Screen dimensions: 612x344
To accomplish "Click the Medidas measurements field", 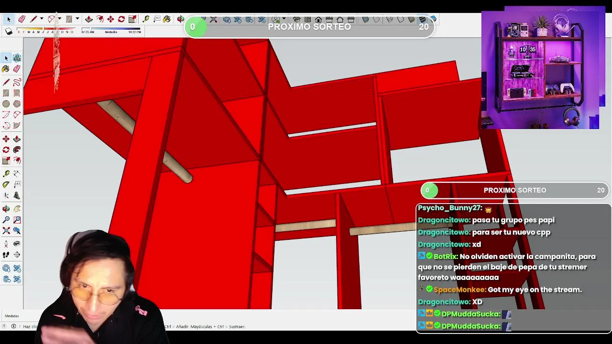I will (x=12, y=316).
